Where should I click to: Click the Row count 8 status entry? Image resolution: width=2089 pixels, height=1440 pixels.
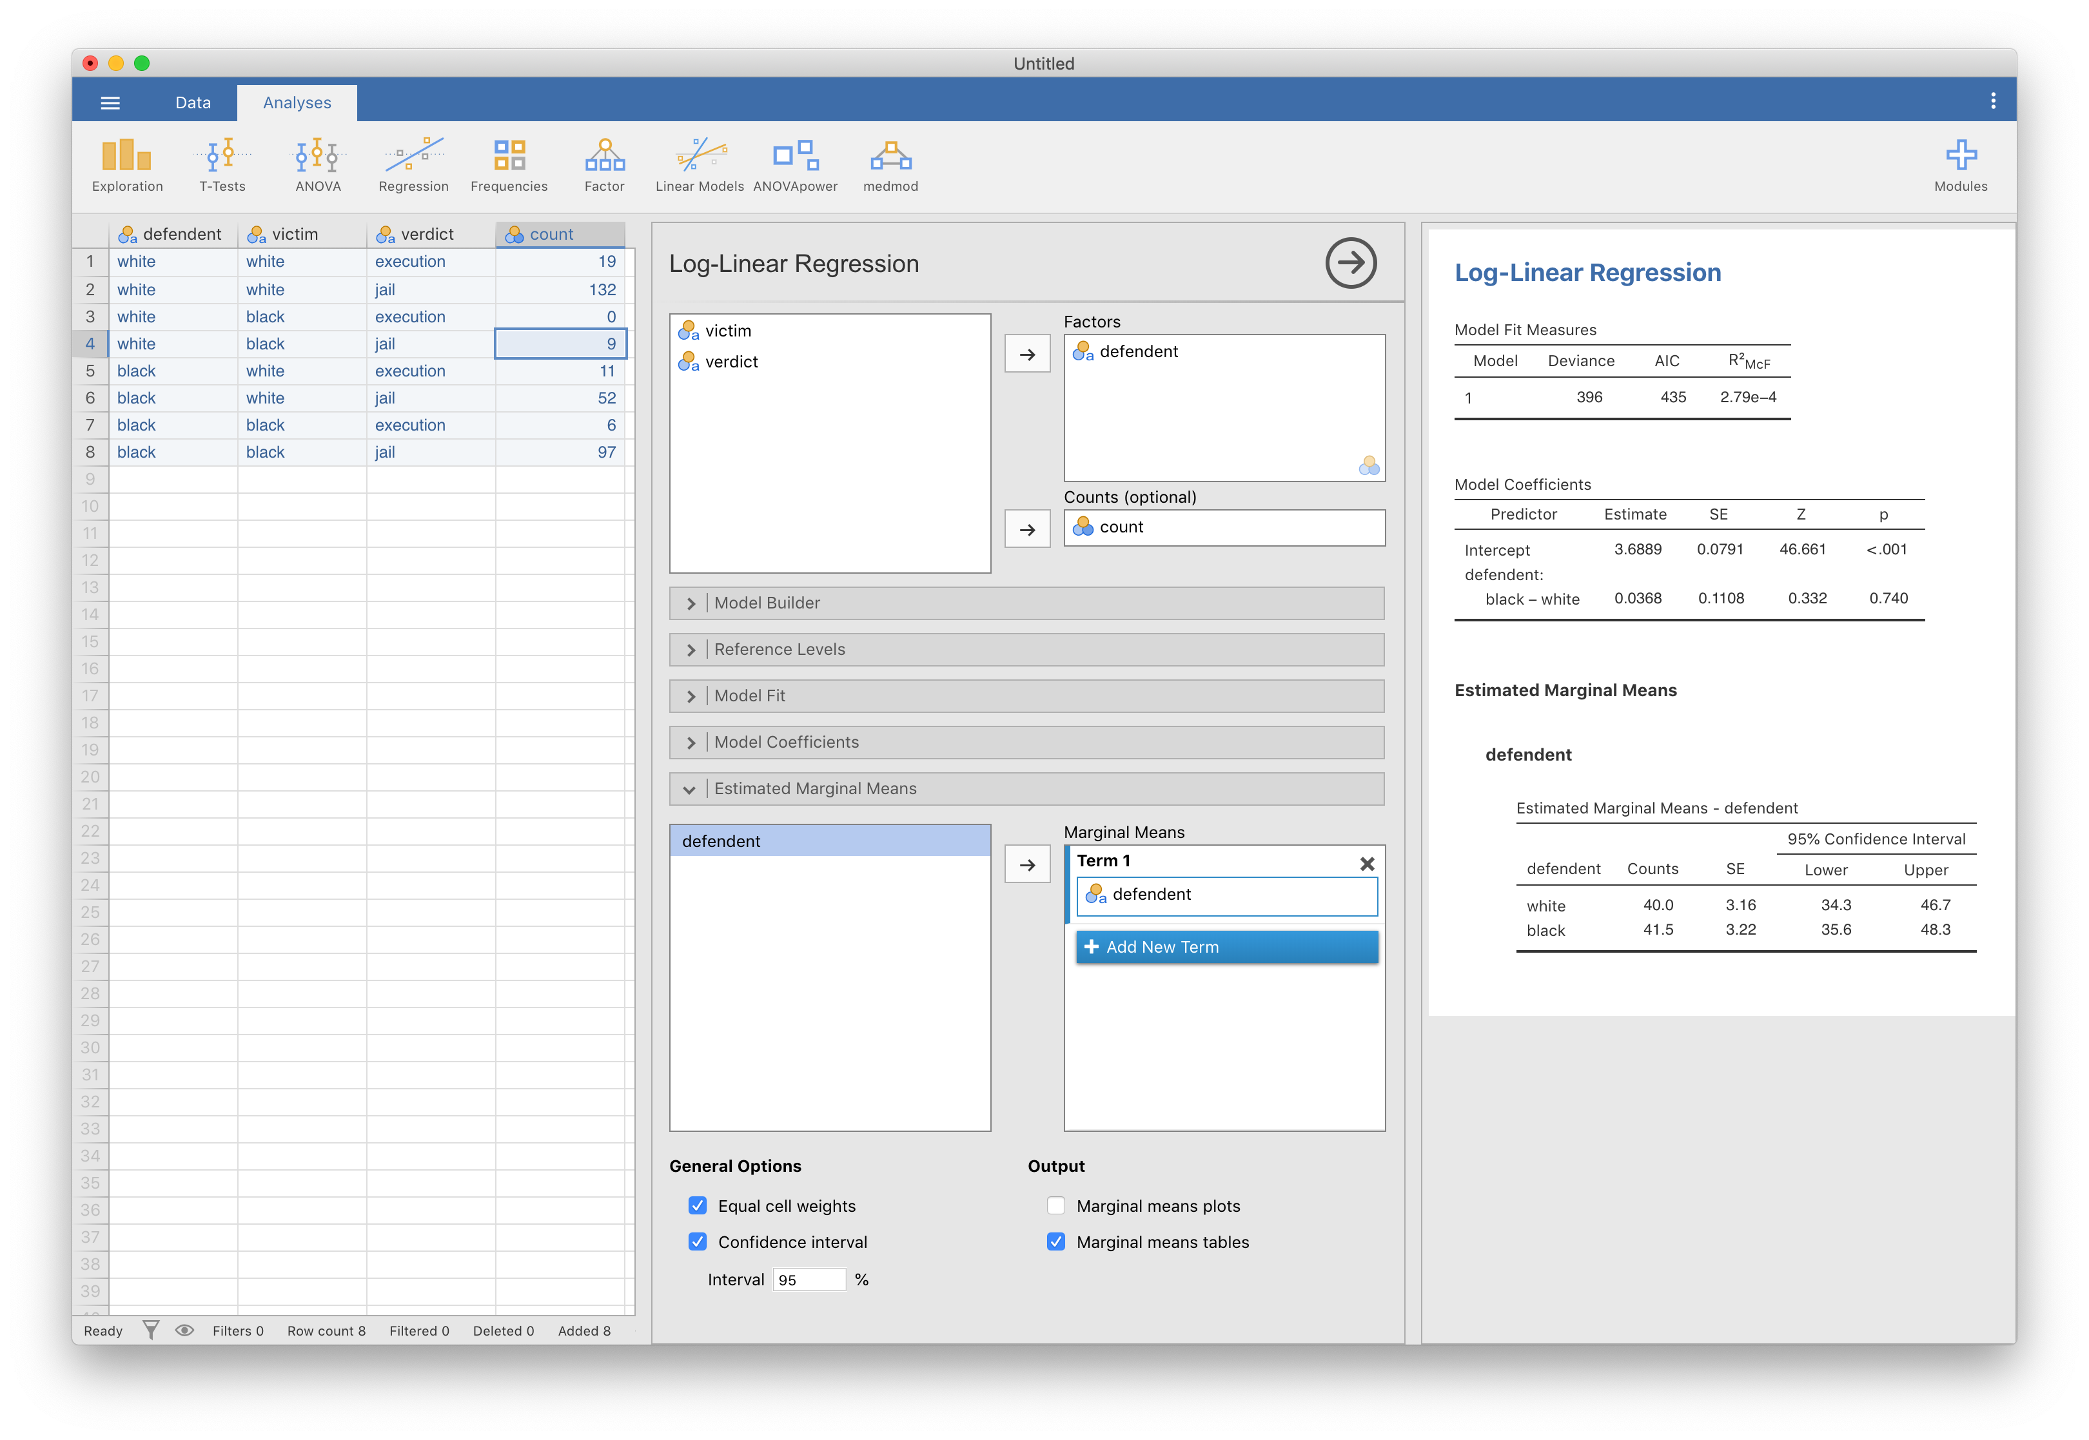coord(326,1331)
